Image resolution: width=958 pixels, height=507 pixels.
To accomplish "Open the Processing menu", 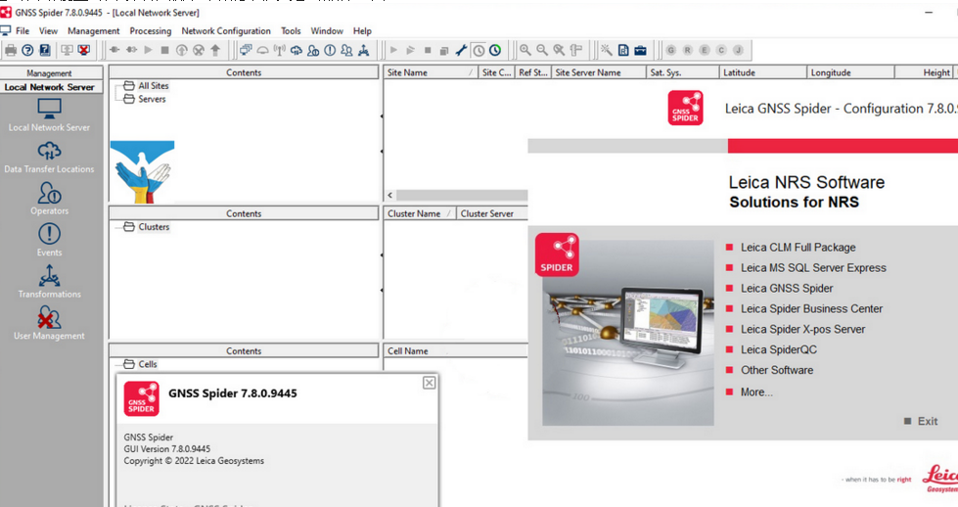I will 151,30.
